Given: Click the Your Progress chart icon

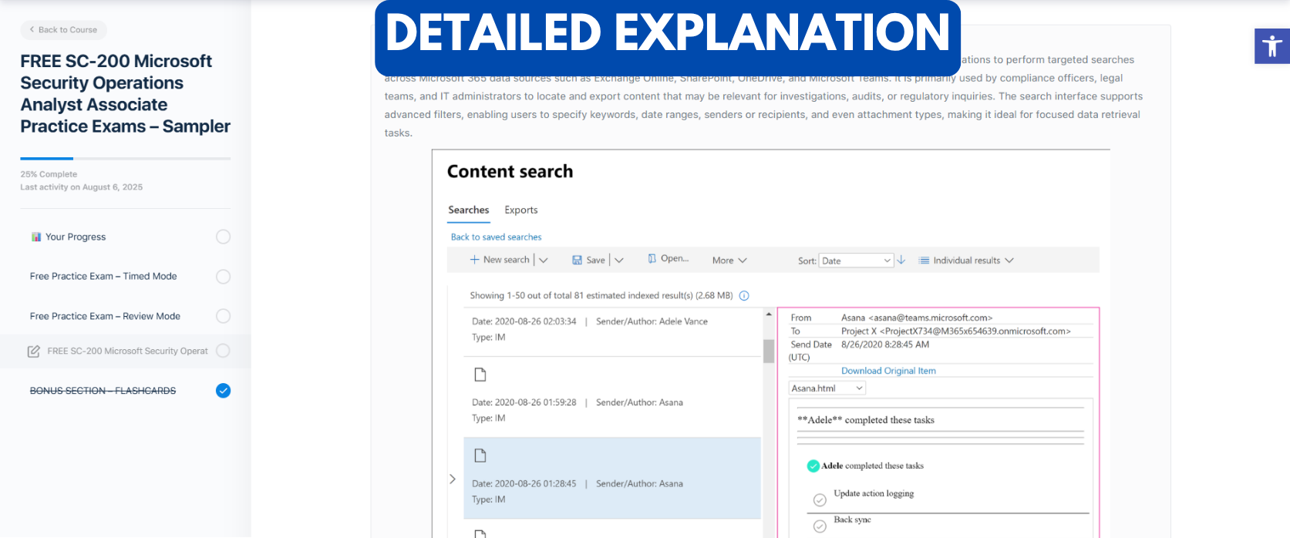Looking at the screenshot, I should (x=35, y=237).
